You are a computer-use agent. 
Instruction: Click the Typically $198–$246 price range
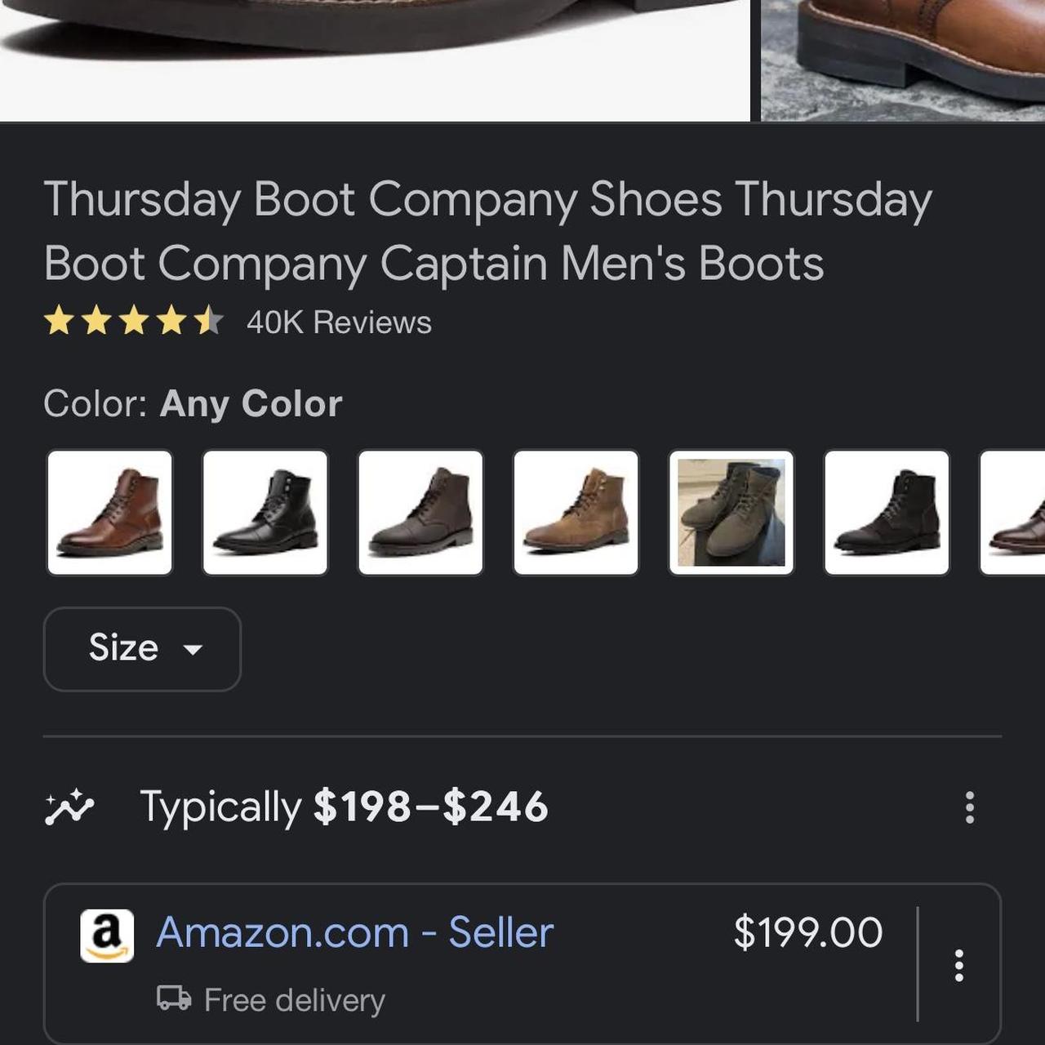point(344,807)
